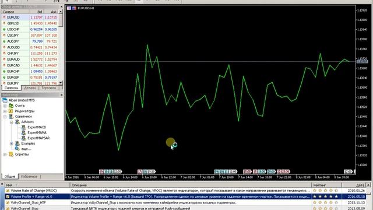Select the AUDUSD symbol row
This screenshot has width=373, height=210.
pyautogui.click(x=30, y=47)
